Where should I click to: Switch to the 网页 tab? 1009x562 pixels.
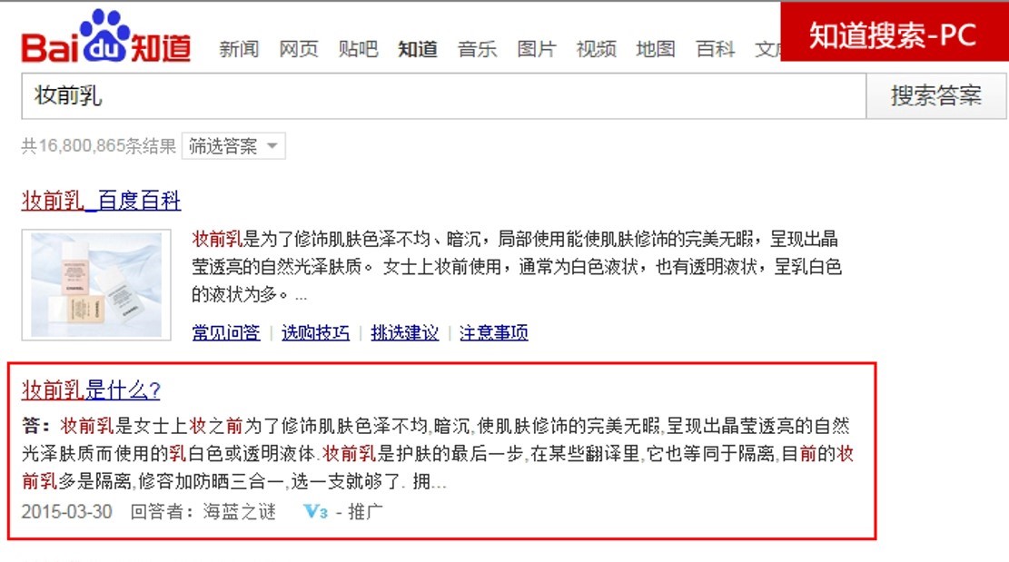(x=299, y=49)
